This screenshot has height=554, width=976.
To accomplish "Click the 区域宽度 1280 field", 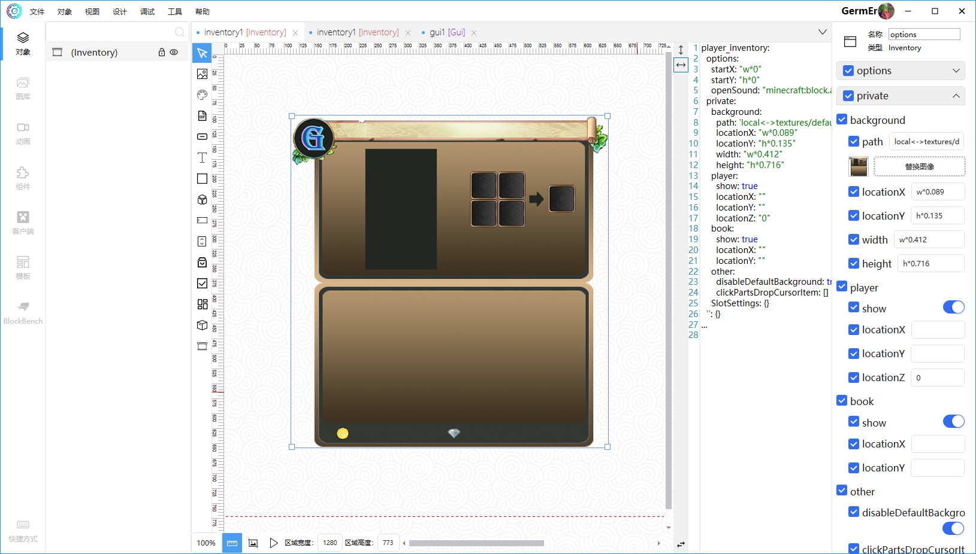I will coord(330,543).
